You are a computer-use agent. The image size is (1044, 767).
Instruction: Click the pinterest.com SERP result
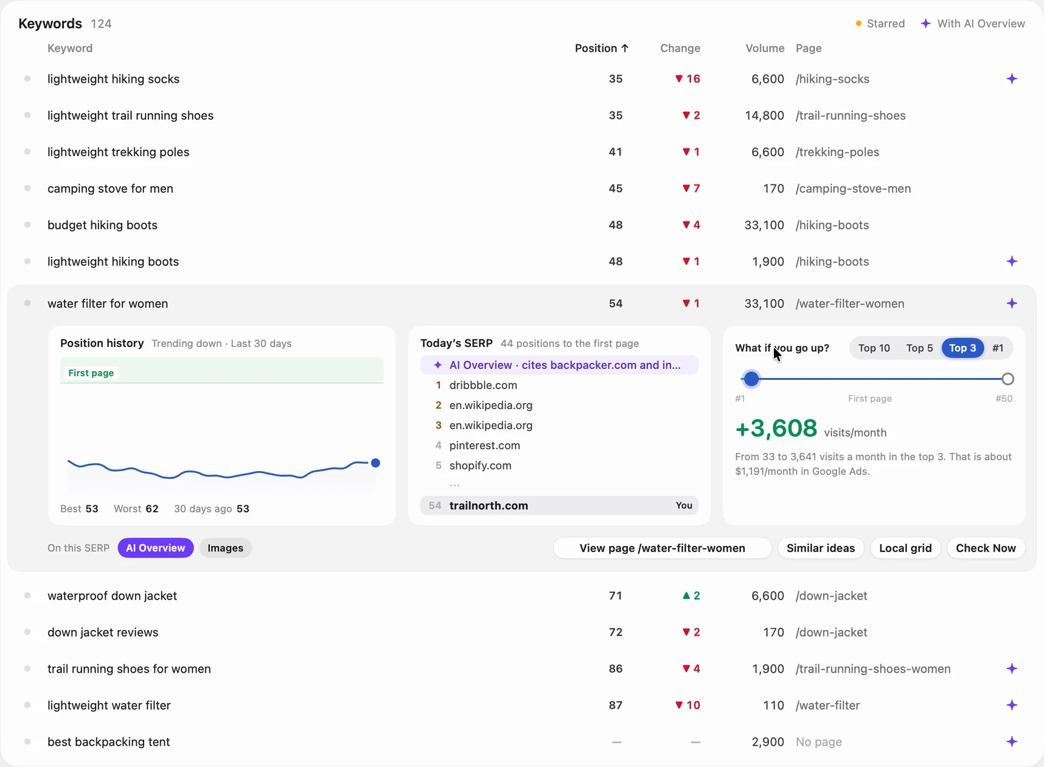[x=559, y=446]
